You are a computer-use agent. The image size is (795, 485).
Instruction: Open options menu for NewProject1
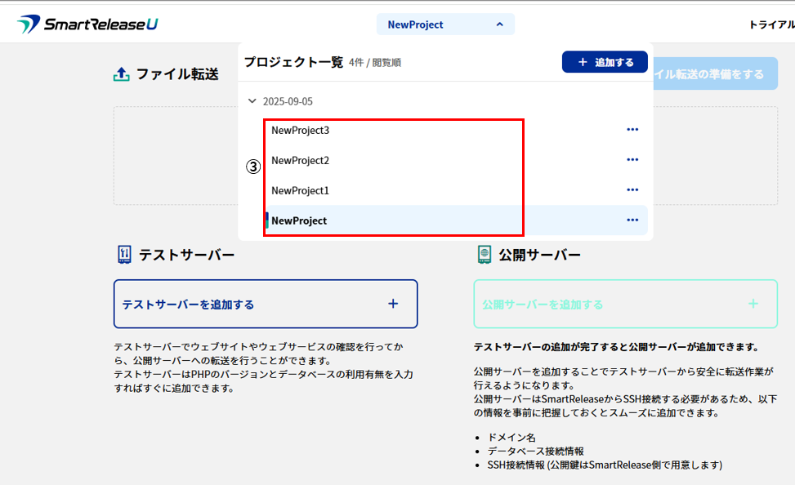click(x=632, y=190)
